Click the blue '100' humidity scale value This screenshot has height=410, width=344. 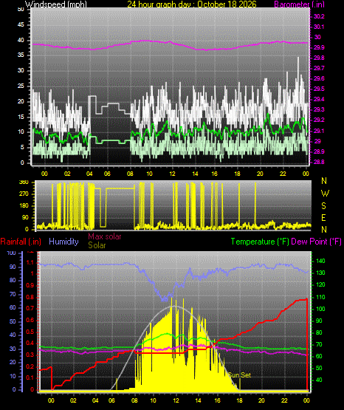click(x=12, y=253)
